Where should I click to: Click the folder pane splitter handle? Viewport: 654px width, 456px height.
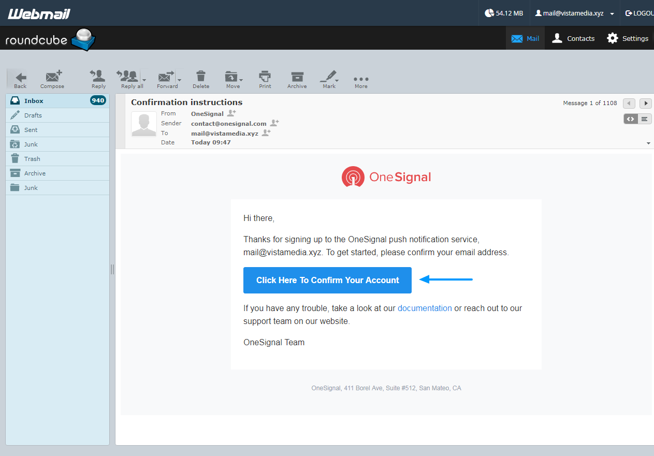[x=112, y=269]
